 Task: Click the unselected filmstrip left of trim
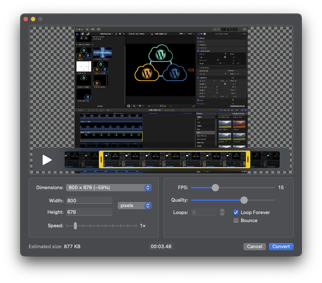coord(82,159)
